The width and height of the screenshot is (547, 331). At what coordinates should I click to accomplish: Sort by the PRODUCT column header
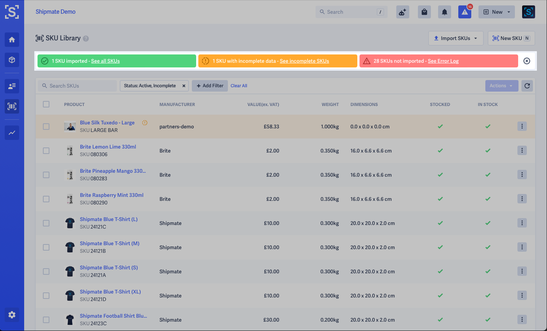click(x=74, y=105)
